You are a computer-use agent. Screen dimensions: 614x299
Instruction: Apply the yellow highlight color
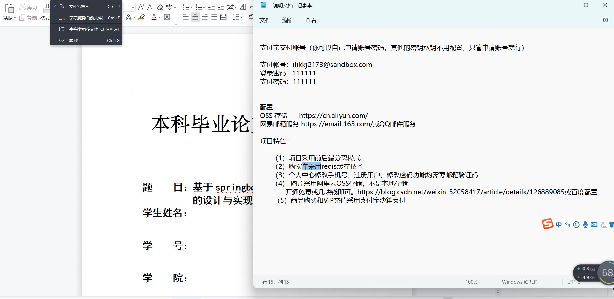pos(141,17)
